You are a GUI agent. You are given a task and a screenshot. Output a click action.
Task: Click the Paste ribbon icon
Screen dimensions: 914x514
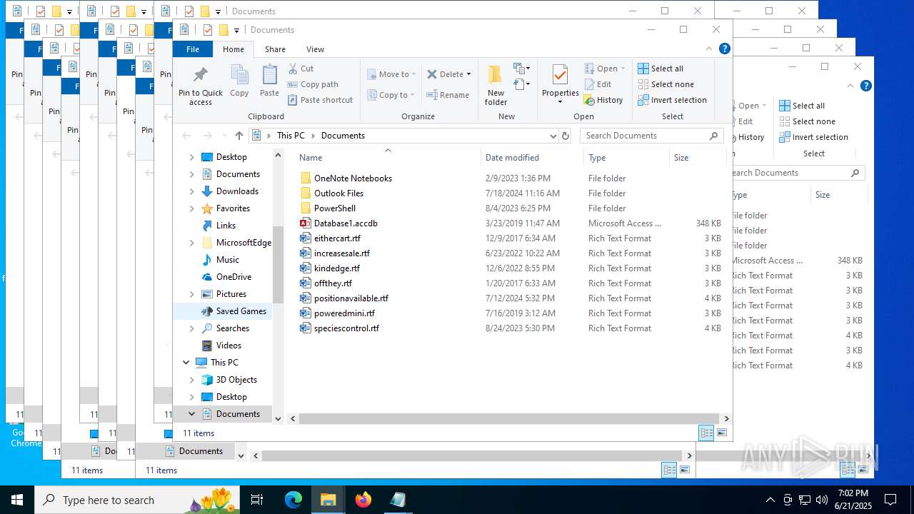[269, 76]
